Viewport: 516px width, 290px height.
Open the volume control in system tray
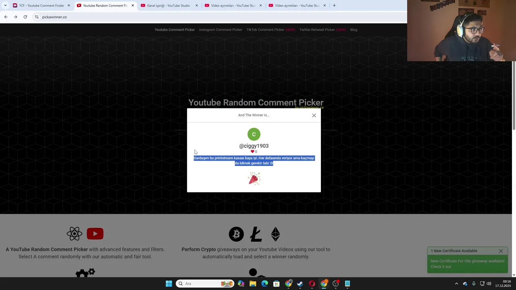[x=489, y=284]
